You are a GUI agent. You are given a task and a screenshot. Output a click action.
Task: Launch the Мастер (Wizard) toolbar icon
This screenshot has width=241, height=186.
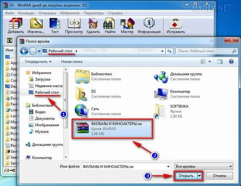127,25
